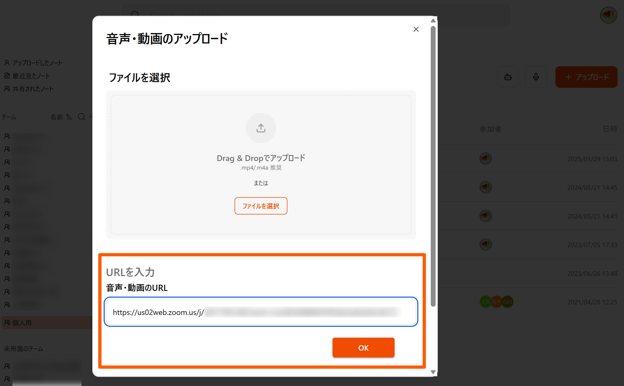Close the upload dialog with X
The height and width of the screenshot is (386, 624).
tap(416, 29)
